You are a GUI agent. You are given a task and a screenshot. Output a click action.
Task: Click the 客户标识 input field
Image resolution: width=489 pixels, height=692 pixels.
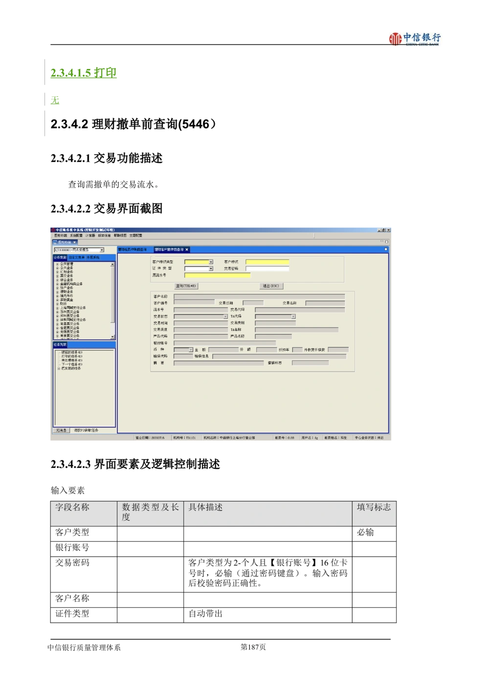pyautogui.click(x=267, y=262)
